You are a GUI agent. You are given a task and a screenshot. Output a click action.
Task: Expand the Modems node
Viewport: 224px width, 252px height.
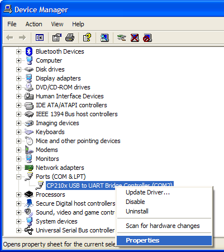coord(18,150)
